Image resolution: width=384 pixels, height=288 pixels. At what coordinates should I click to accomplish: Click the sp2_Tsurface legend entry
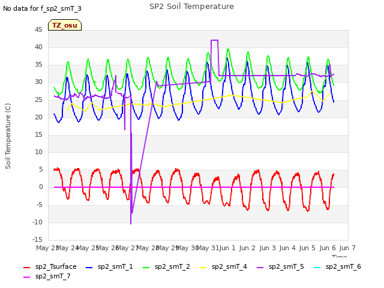tap(50, 266)
